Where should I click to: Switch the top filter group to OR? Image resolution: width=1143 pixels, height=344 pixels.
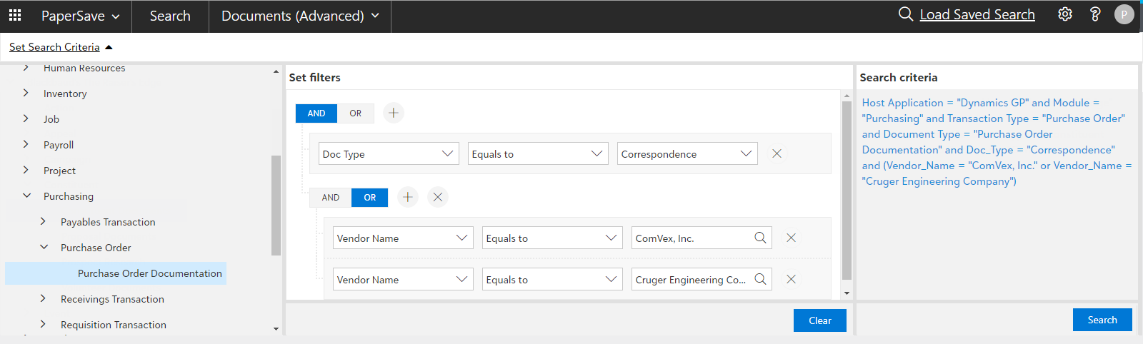pyautogui.click(x=355, y=113)
